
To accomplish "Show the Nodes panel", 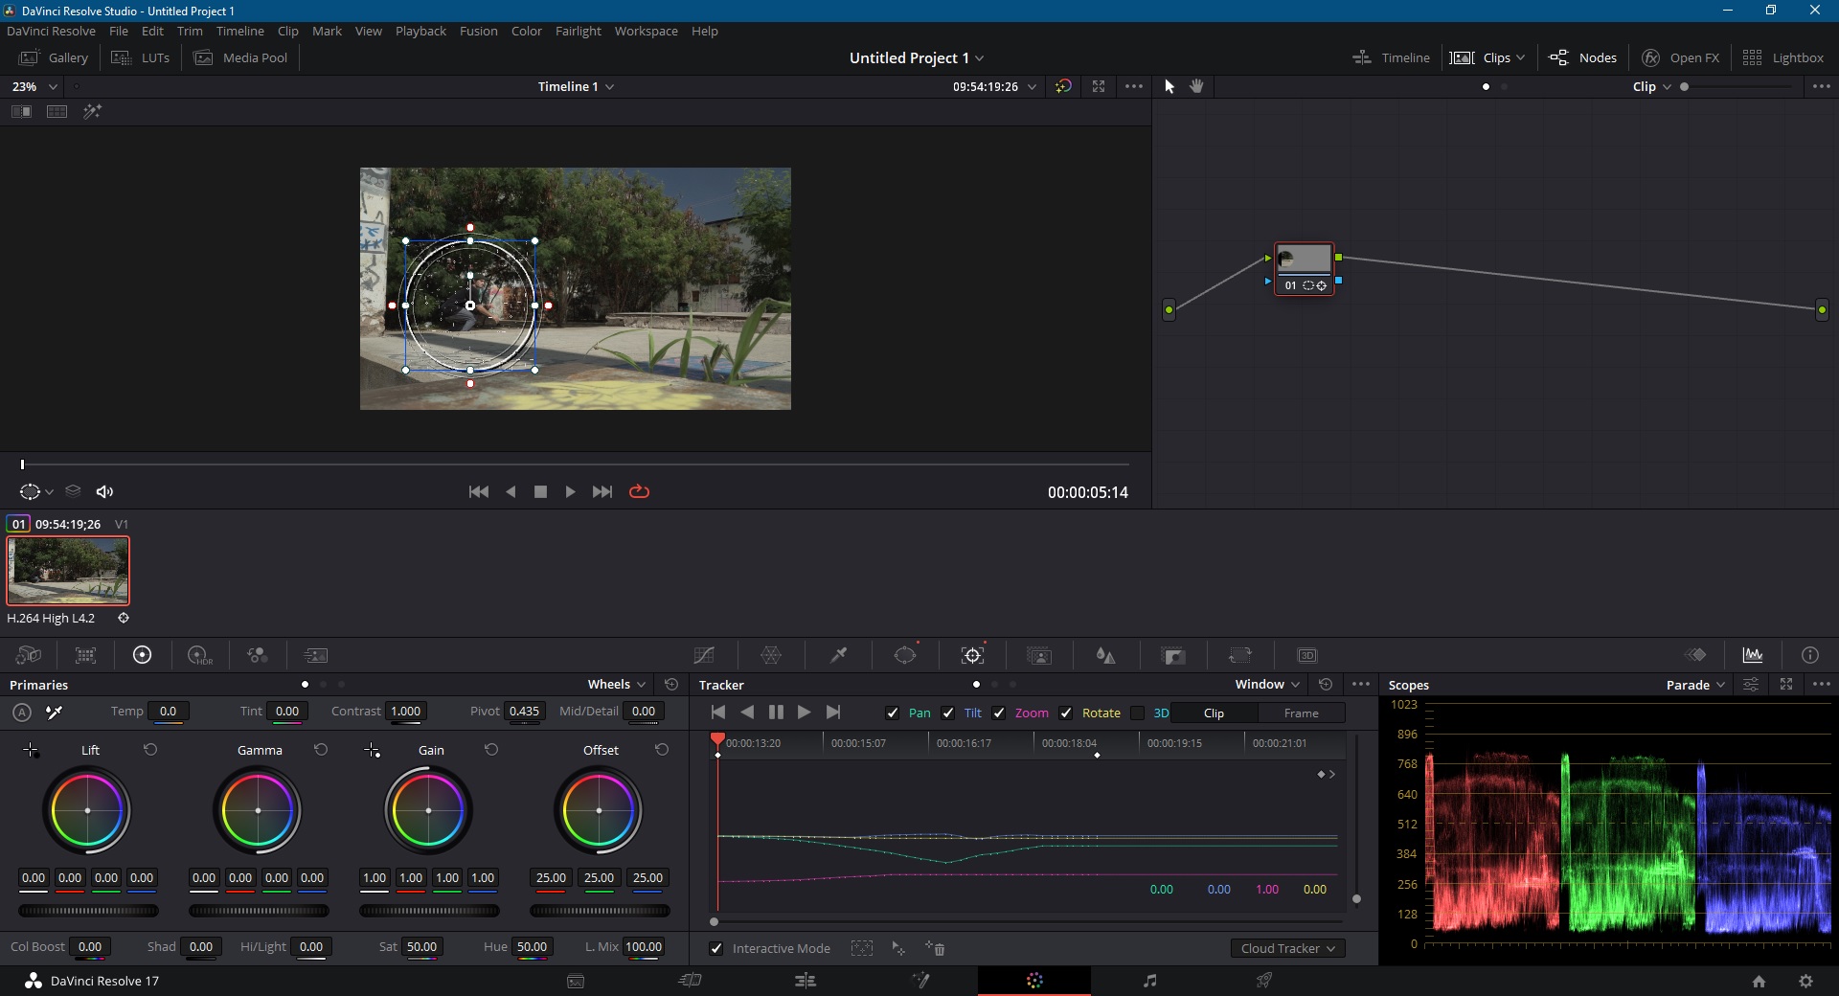I will (x=1582, y=57).
